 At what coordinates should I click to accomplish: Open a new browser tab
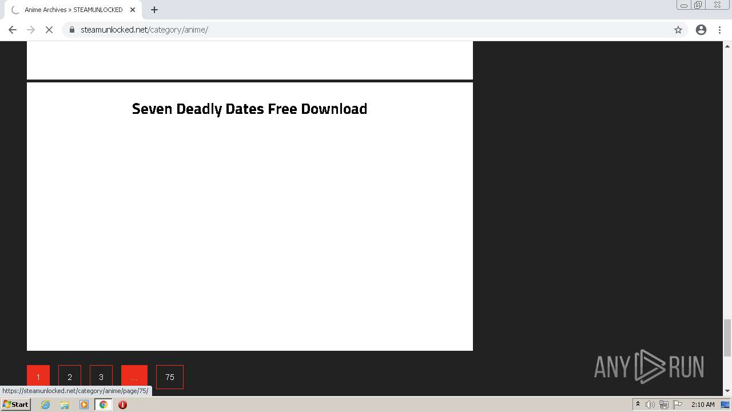click(x=154, y=10)
